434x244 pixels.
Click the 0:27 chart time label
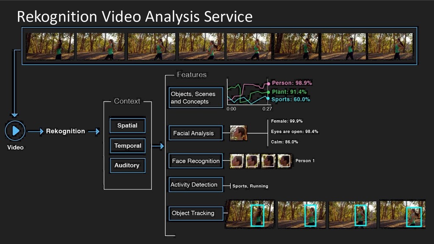pos(267,109)
